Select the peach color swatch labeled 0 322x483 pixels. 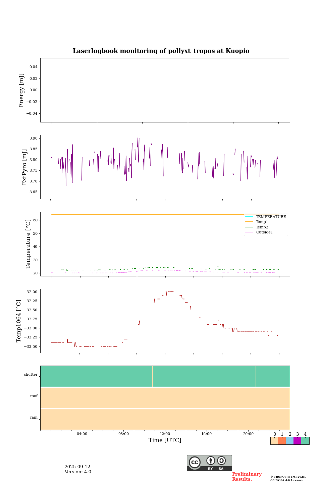click(274, 441)
